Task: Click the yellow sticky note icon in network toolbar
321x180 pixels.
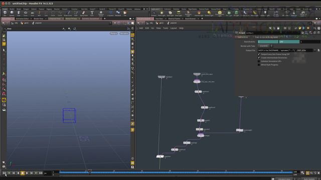Action: pos(300,28)
